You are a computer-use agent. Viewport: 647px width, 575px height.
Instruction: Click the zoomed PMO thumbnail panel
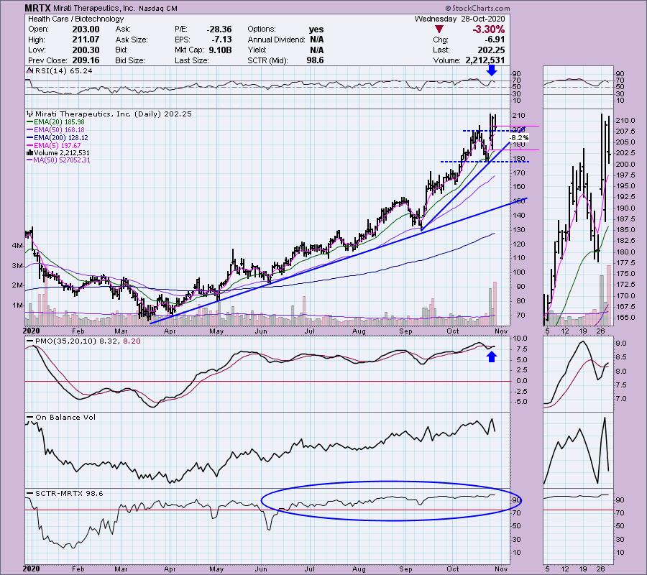[578, 374]
